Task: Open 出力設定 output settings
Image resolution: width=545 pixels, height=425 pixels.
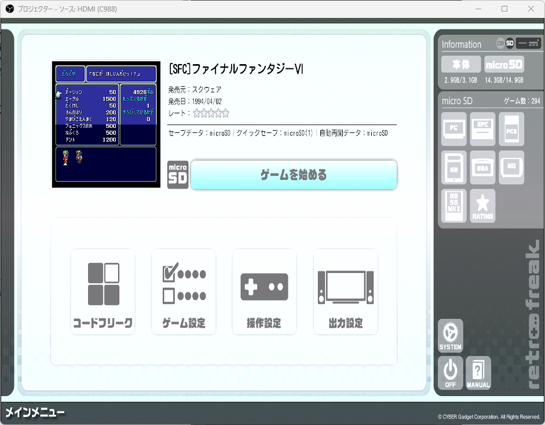Action: [346, 292]
